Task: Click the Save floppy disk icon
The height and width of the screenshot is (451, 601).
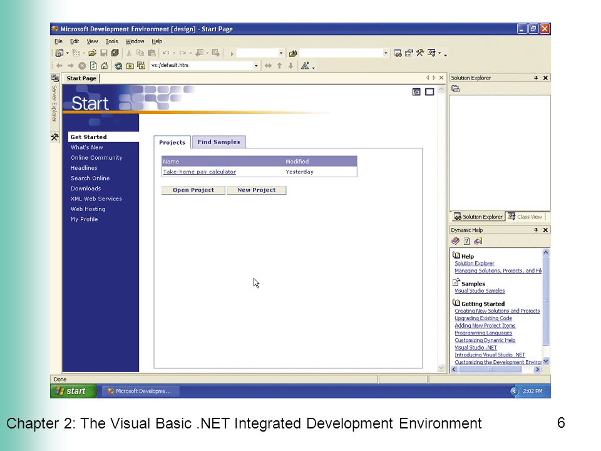Action: (x=103, y=53)
